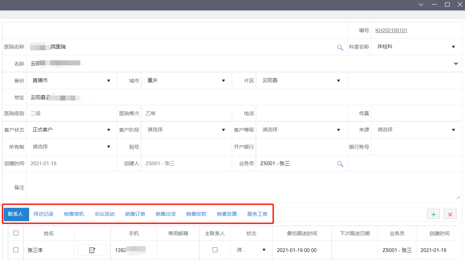
Task: Click inside the 备注 remarks field
Action: tap(235, 186)
